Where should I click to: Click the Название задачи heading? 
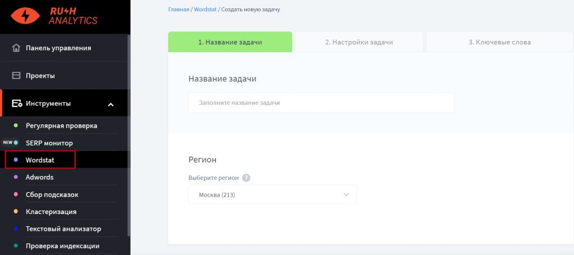tap(222, 78)
